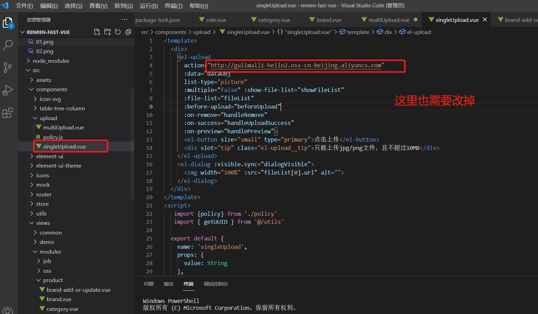Expand the table-tree-column folder
This screenshot has width=538, height=314.
point(62,108)
